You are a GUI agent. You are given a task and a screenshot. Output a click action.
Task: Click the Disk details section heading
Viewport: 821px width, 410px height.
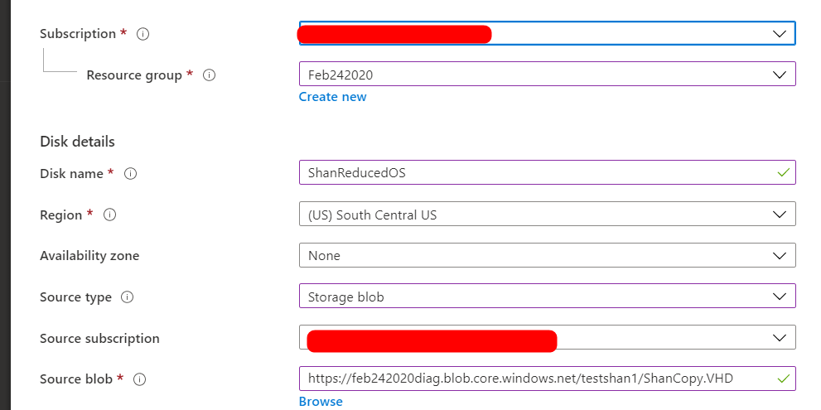coord(78,142)
